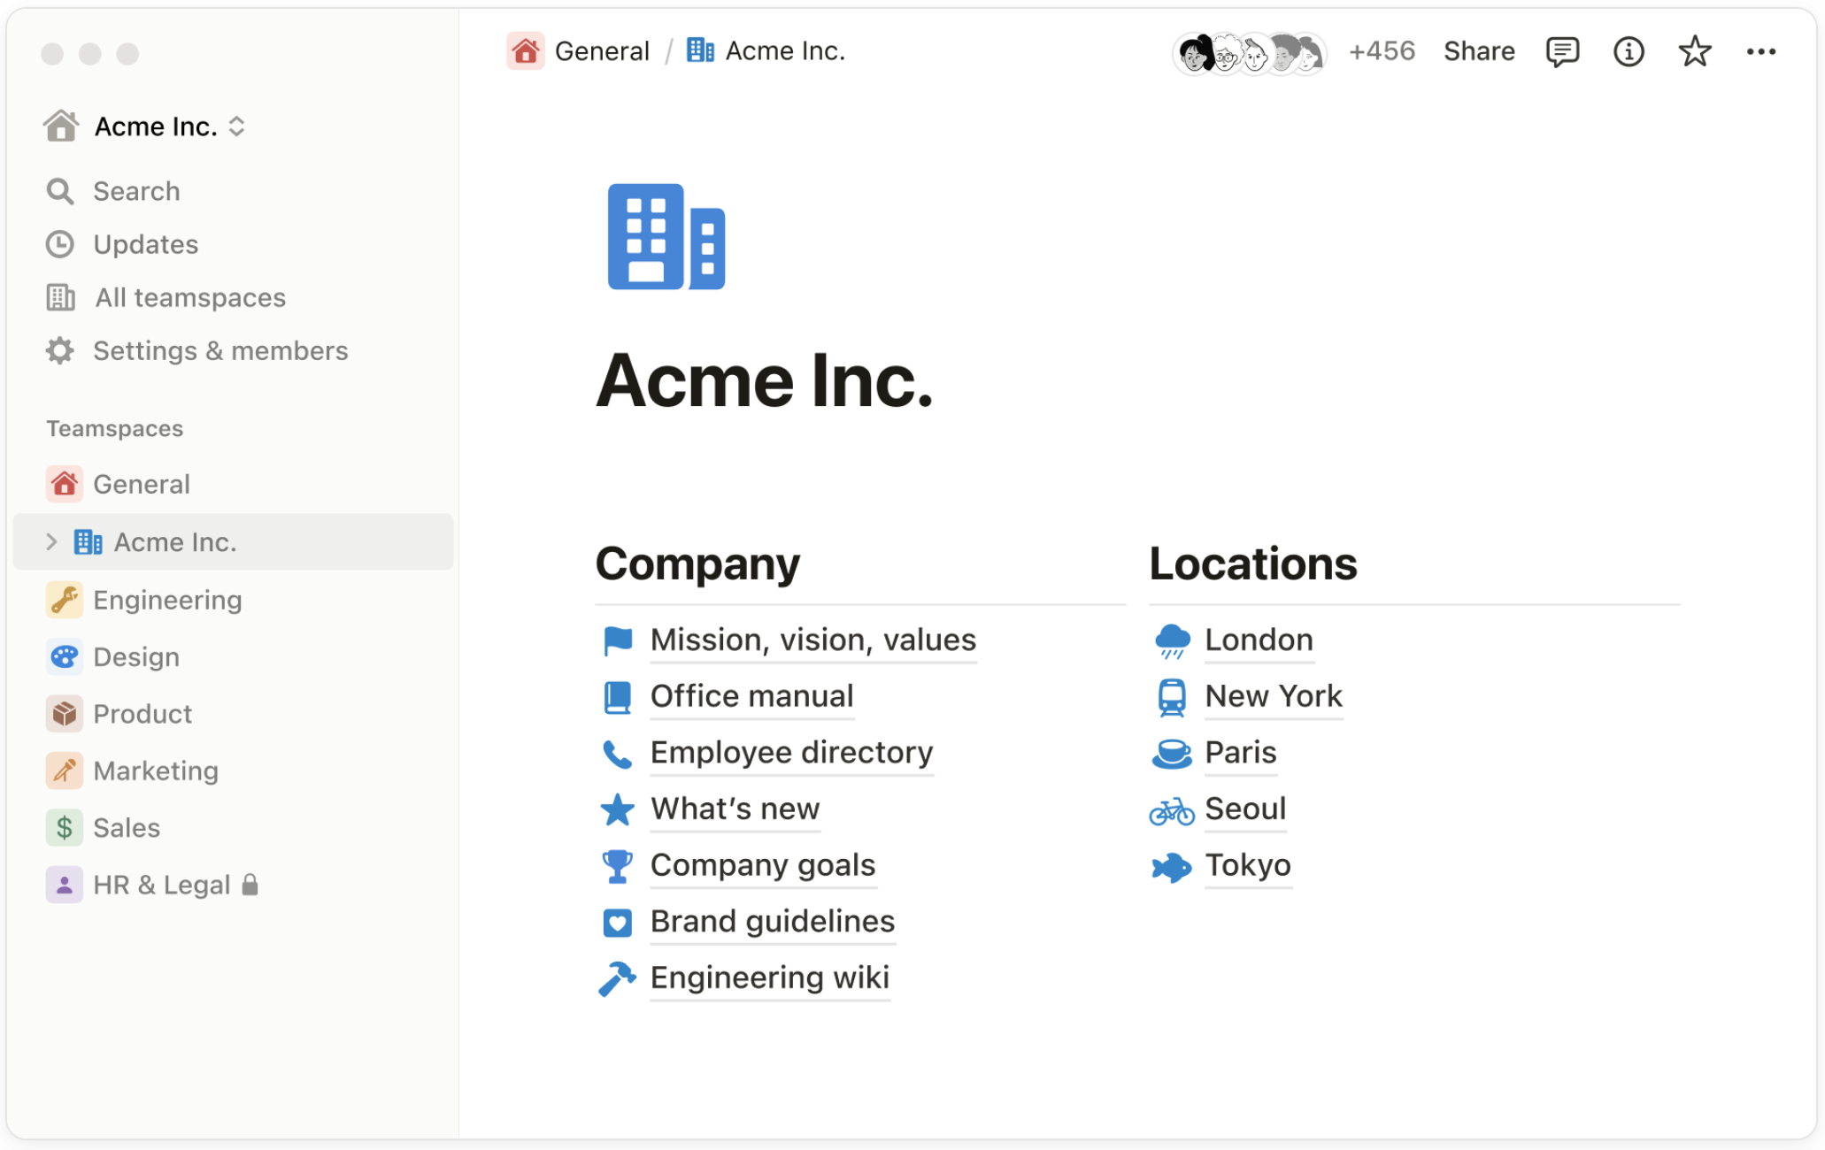This screenshot has width=1825, height=1150.
Task: Click the Search magnifier in the sidebar
Action: click(x=60, y=191)
